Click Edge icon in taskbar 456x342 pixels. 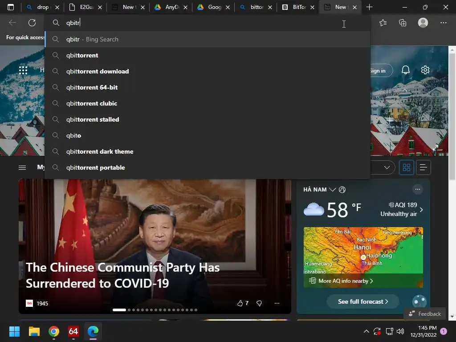click(x=93, y=331)
